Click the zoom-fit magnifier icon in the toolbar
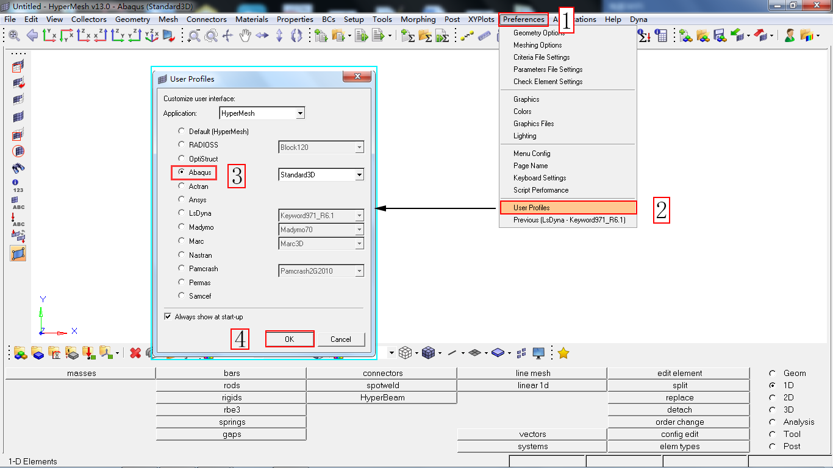The height and width of the screenshot is (468, 833). [14, 36]
